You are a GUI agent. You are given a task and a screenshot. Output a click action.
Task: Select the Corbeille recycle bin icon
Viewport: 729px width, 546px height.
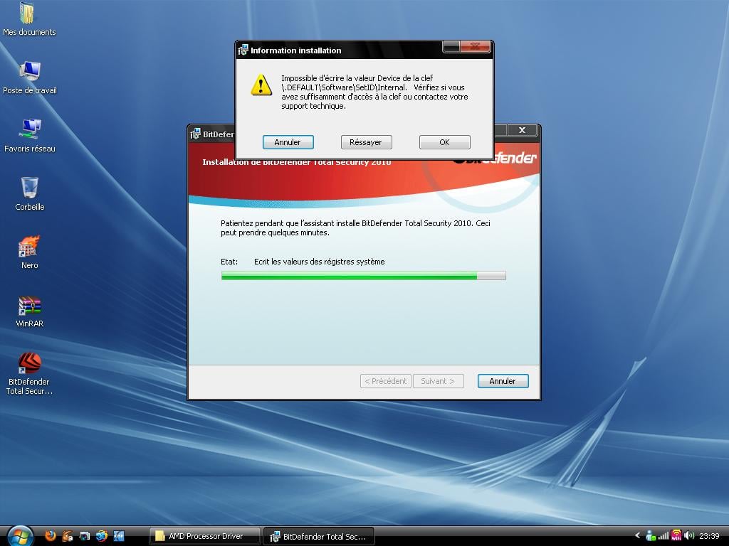point(30,193)
